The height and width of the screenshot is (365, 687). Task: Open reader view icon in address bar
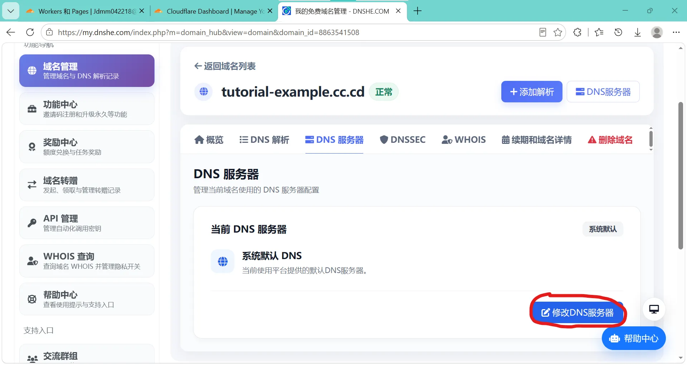(542, 32)
